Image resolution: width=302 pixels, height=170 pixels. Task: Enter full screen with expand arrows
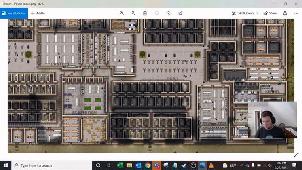296,155
